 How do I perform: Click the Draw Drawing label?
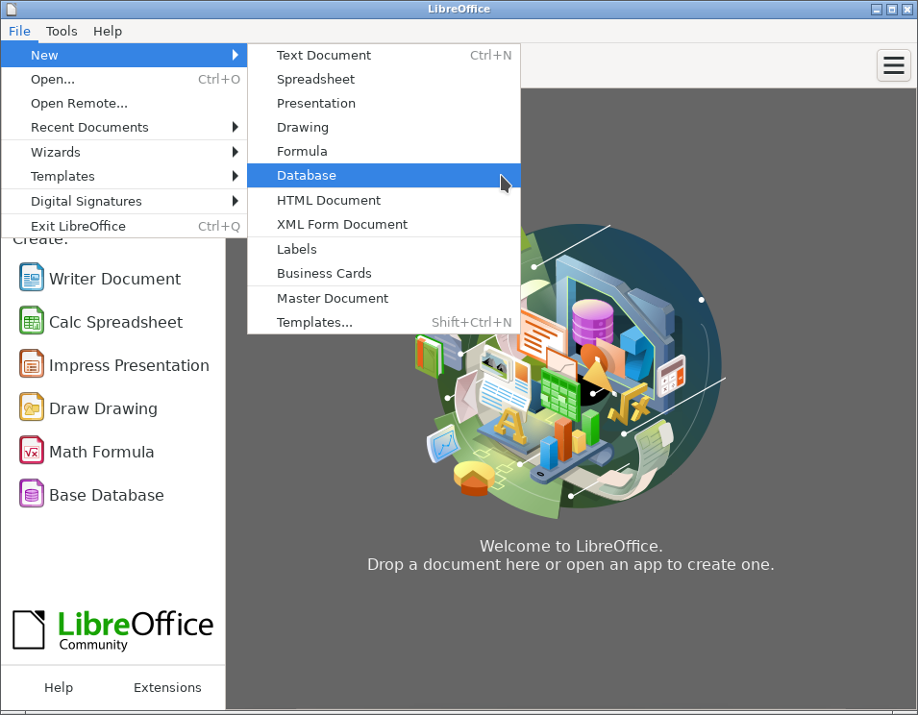click(x=103, y=409)
